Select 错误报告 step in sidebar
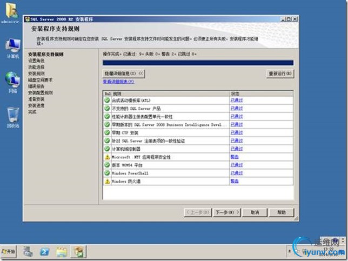Image resolution: width=348 pixels, height=261 pixels. tap(36, 86)
